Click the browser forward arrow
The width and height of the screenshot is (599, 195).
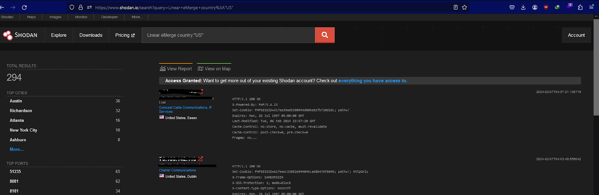click(13, 7)
